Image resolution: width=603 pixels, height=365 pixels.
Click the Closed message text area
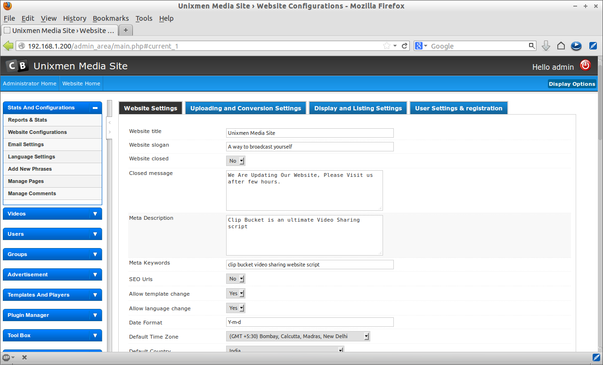(x=304, y=191)
